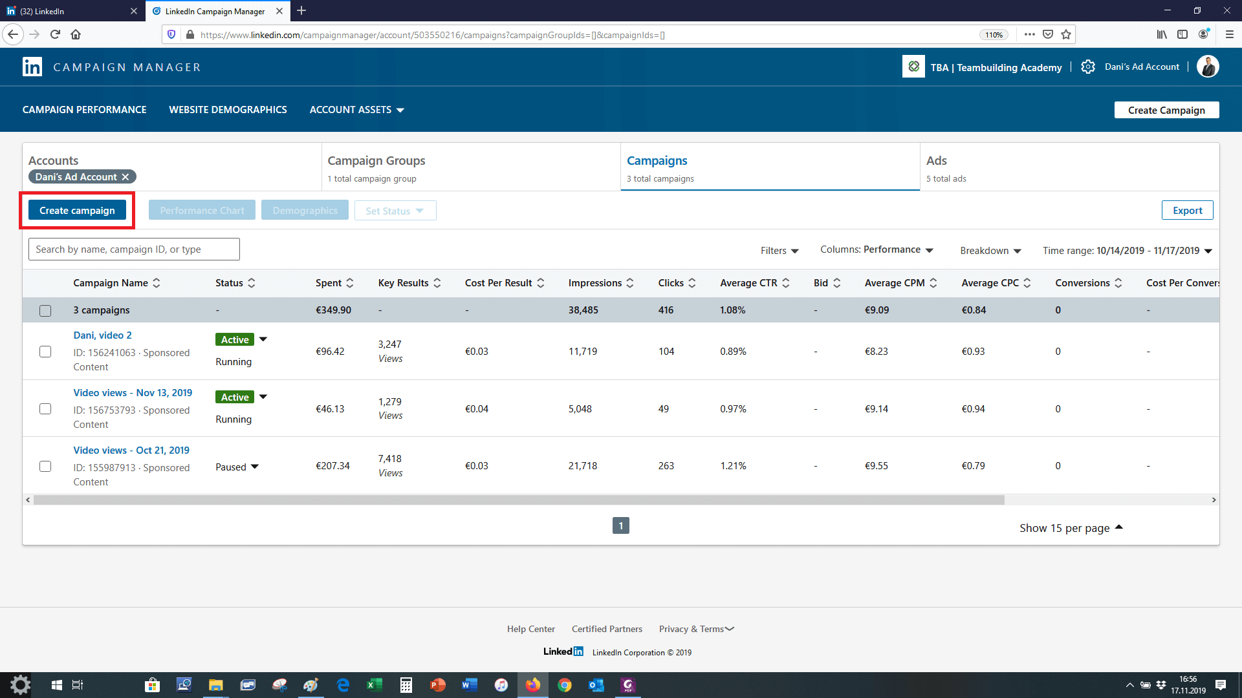The width and height of the screenshot is (1242, 698).
Task: Reload the page in the browser
Action: click(x=55, y=35)
